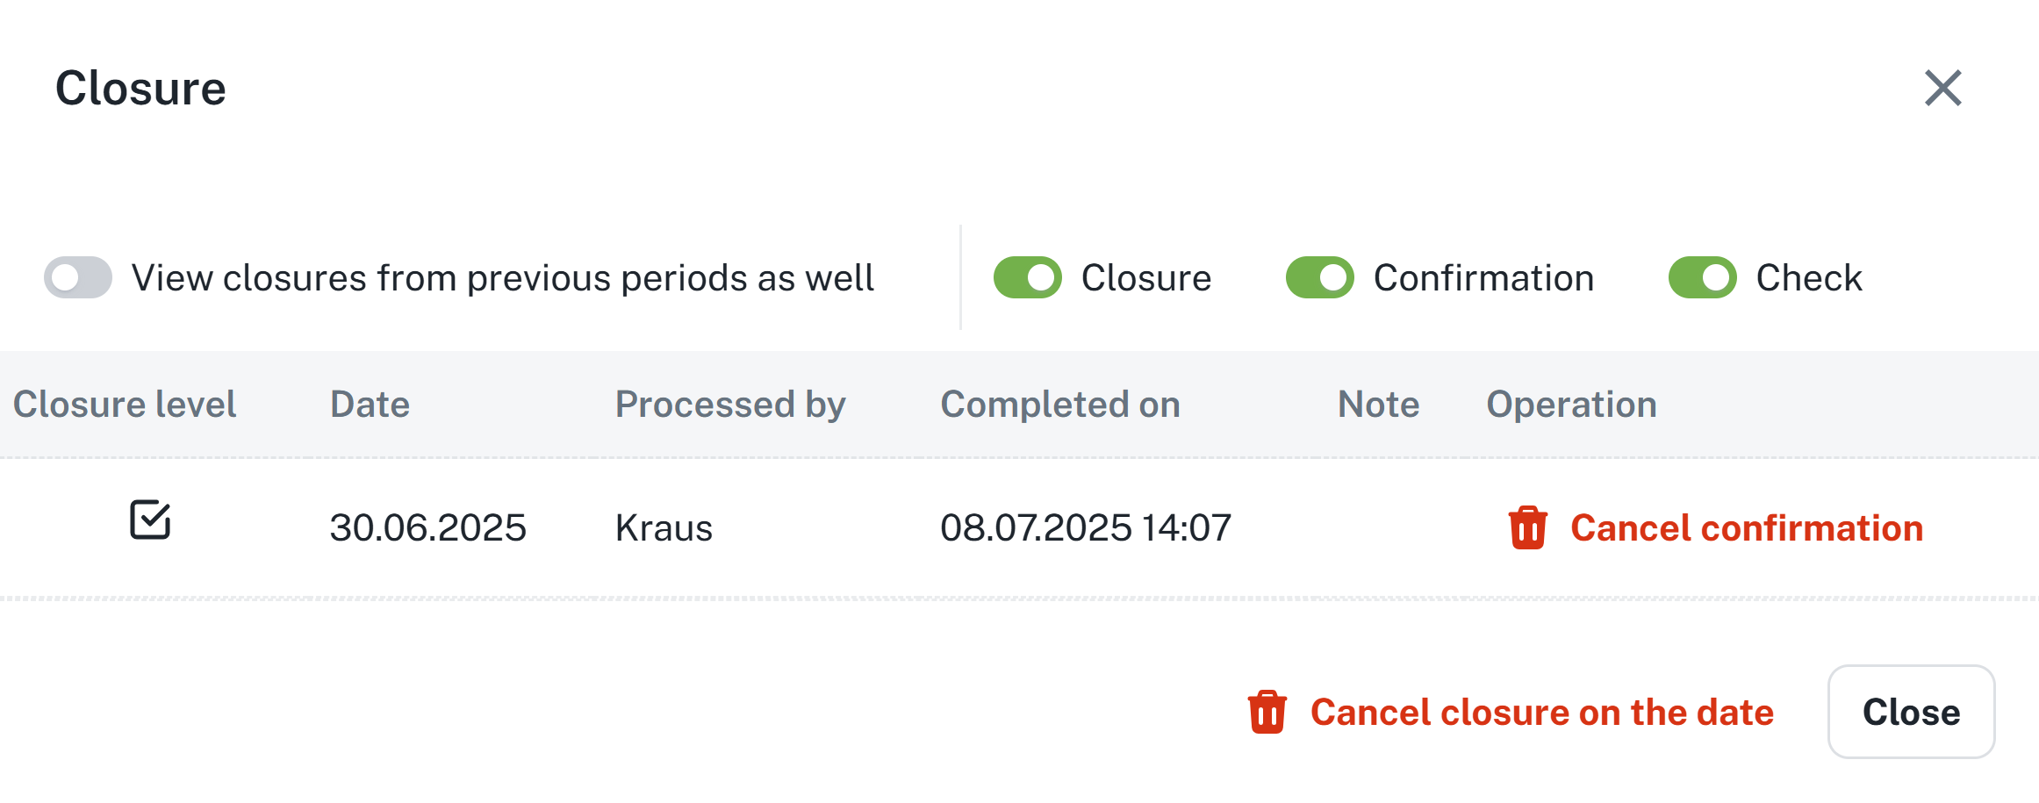This screenshot has width=2039, height=803.
Task: Sort by the Date column header
Action: (370, 405)
